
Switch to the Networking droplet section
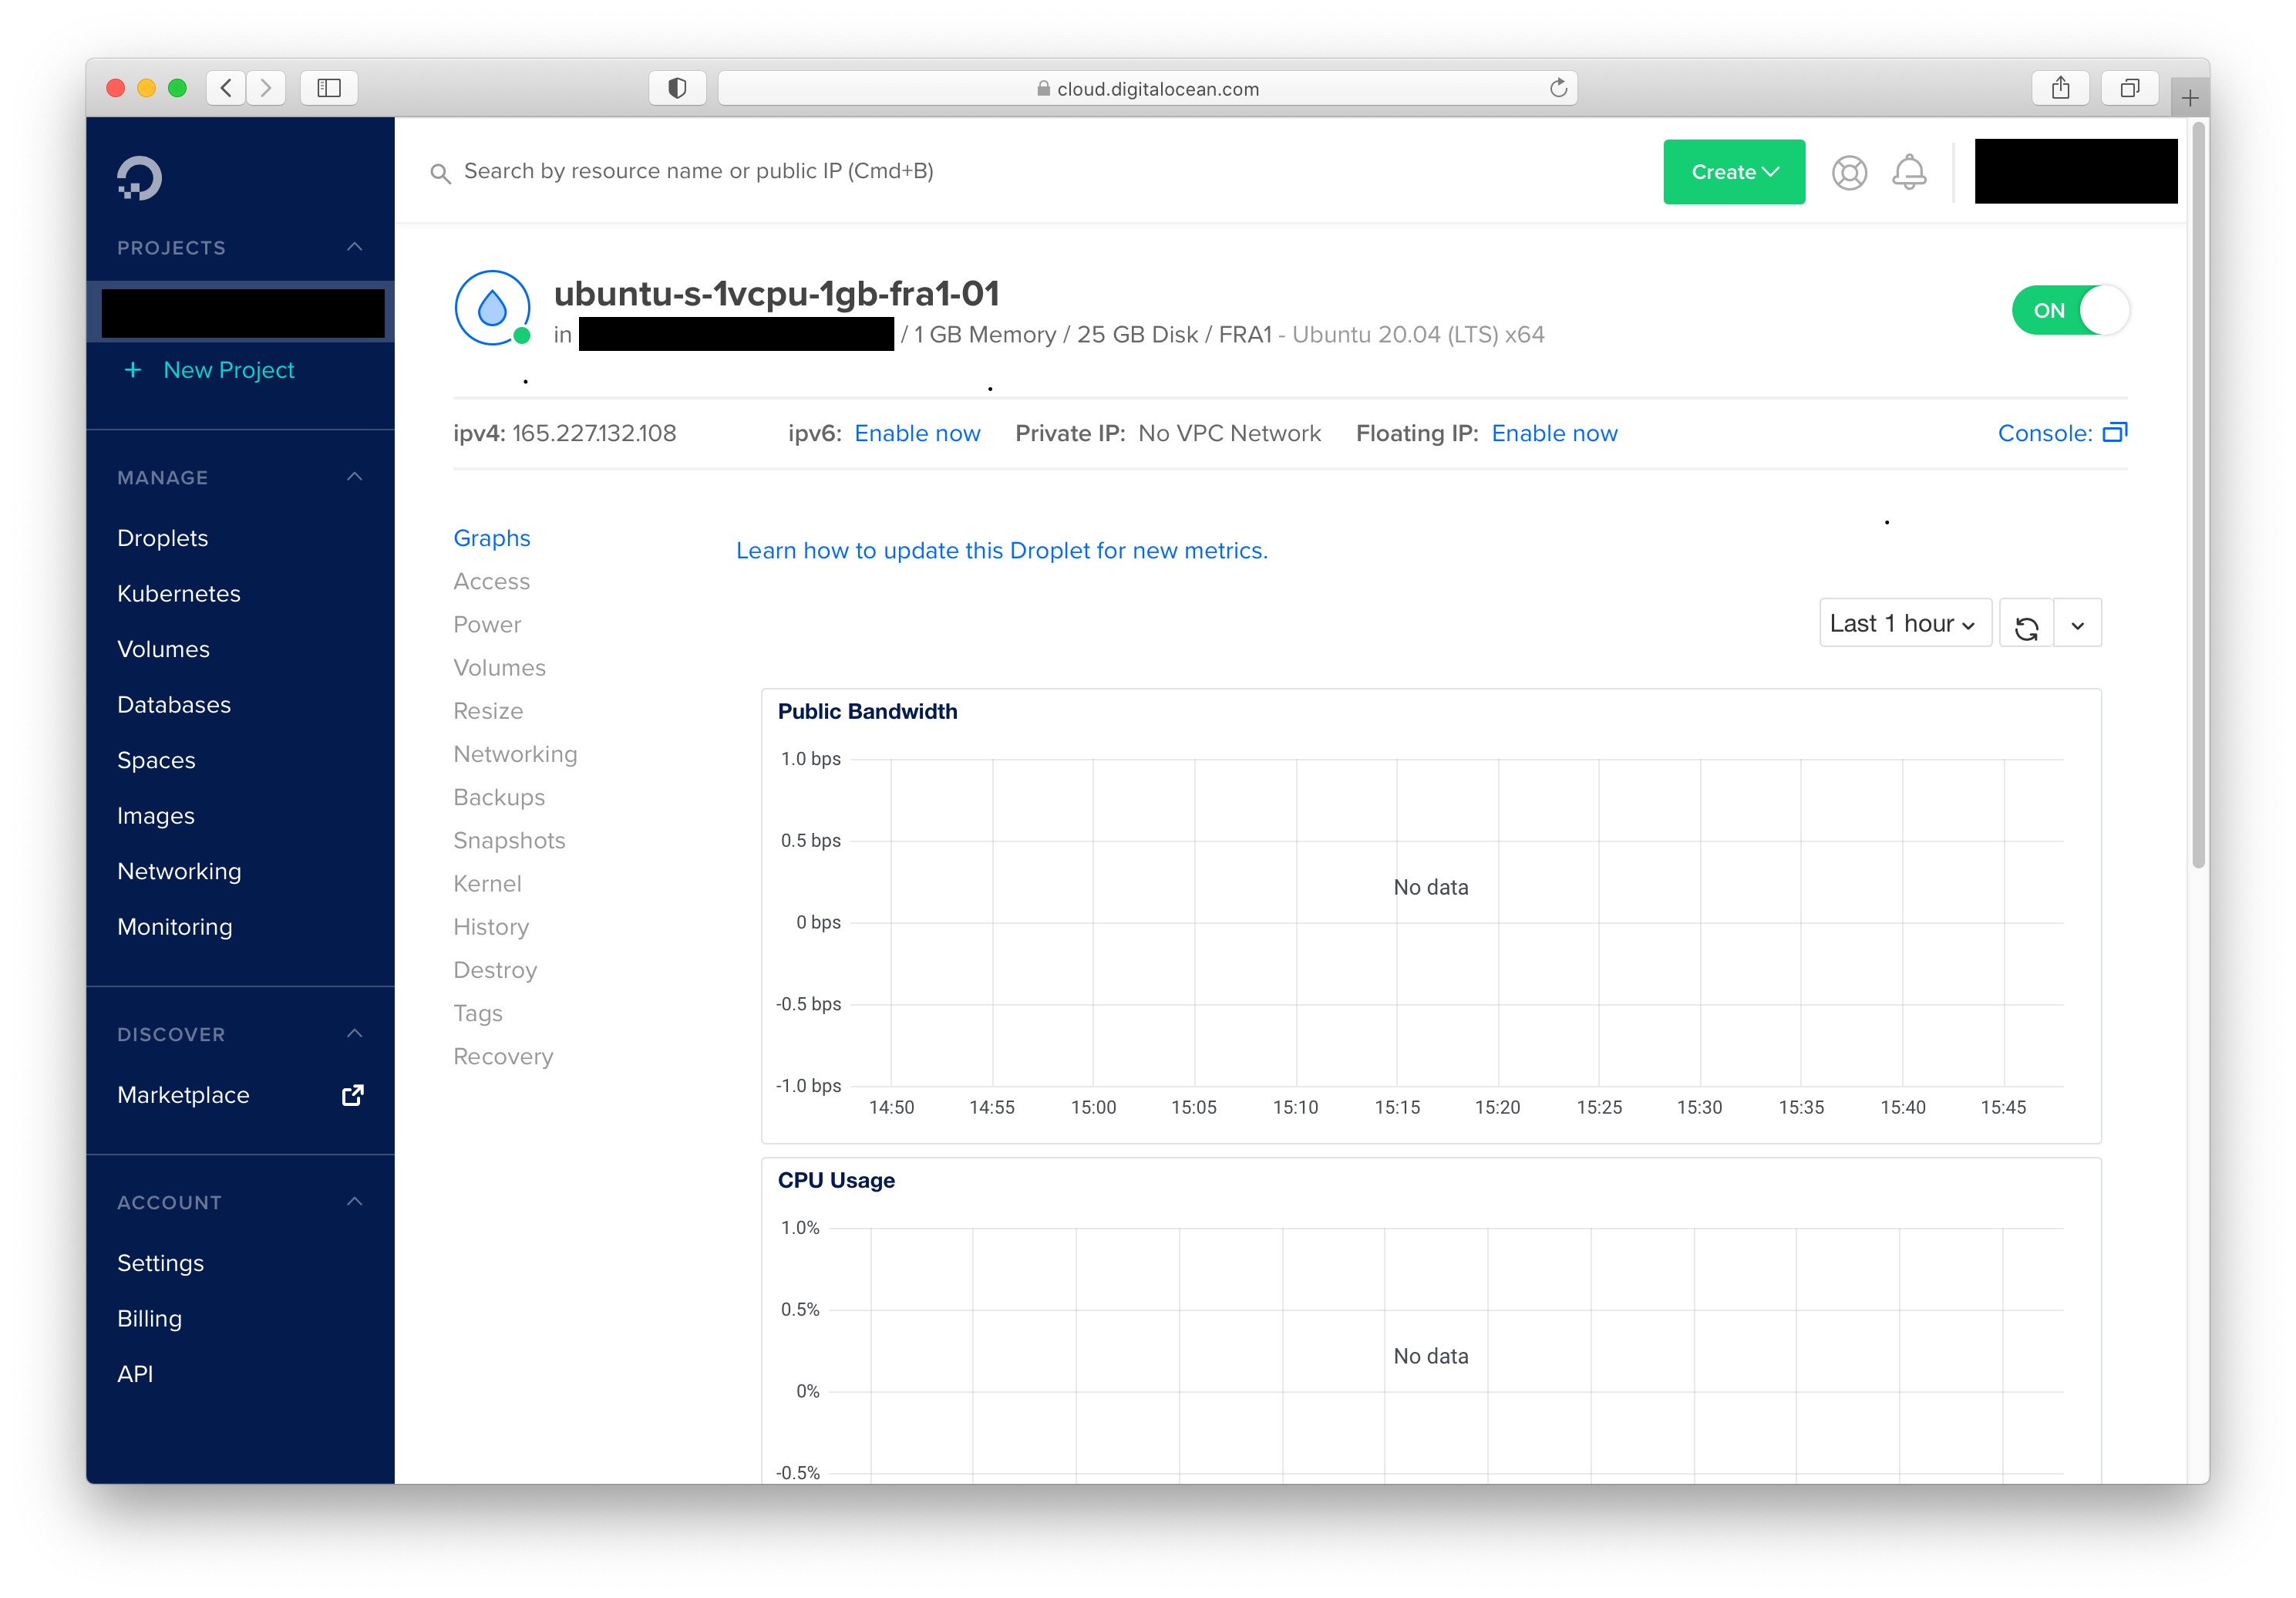click(515, 753)
